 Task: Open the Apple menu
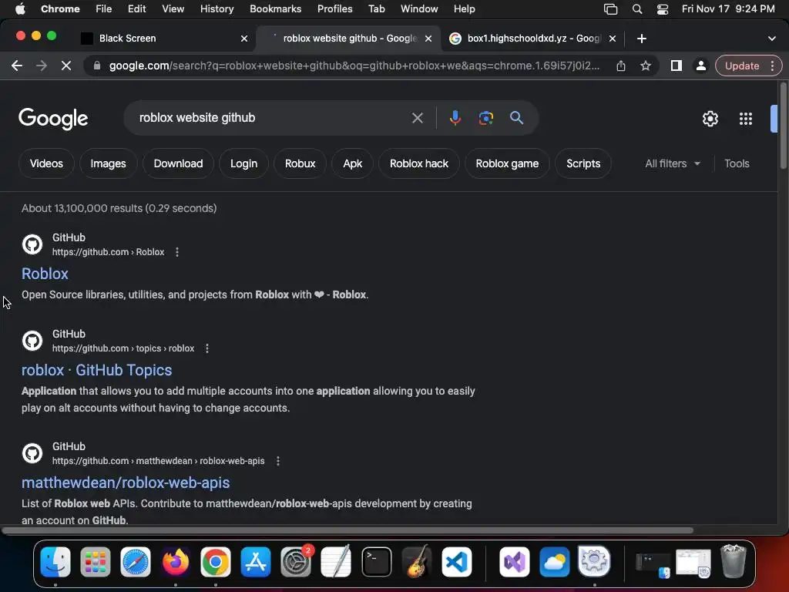(20, 9)
